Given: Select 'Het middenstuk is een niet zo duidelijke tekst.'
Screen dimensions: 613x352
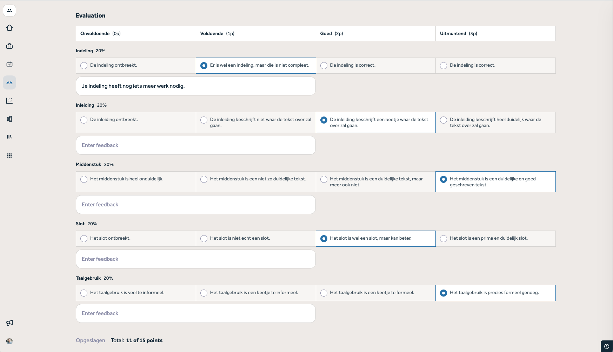Looking at the screenshot, I should click(256, 182).
